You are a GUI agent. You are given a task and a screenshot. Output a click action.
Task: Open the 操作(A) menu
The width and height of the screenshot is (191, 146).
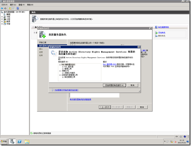[13, 5]
